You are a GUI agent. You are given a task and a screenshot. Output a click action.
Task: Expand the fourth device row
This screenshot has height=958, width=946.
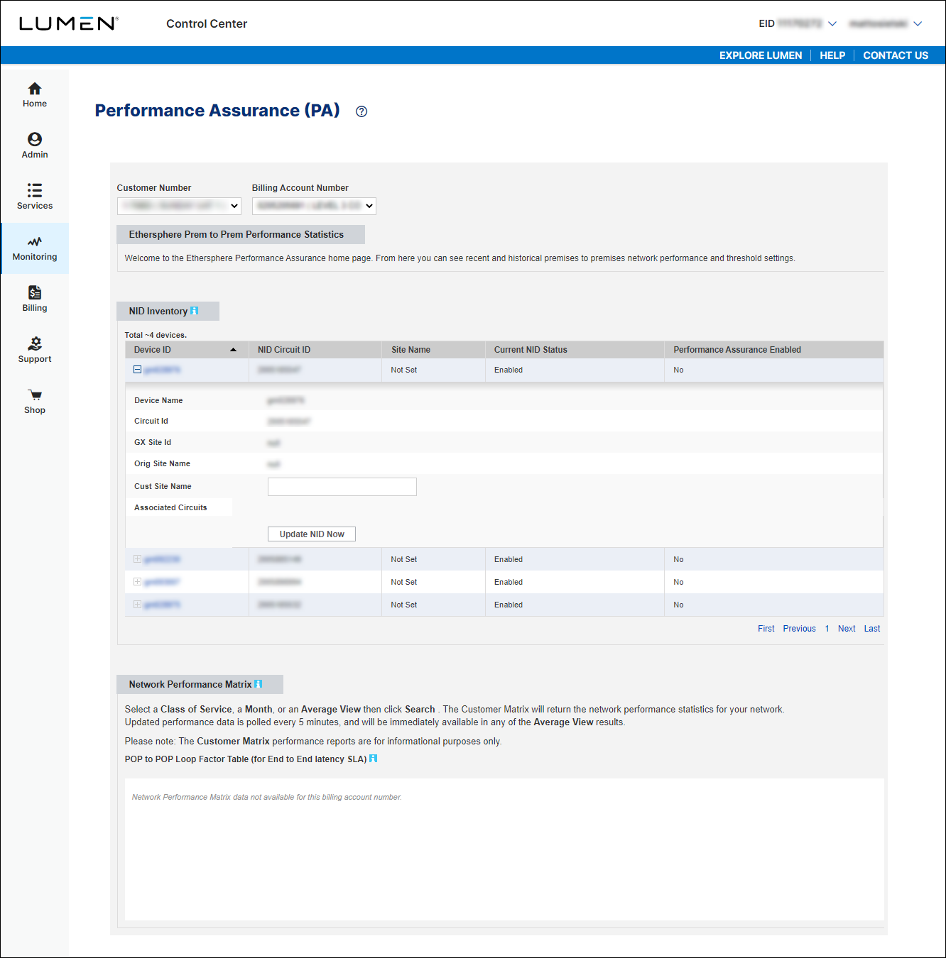(x=138, y=605)
